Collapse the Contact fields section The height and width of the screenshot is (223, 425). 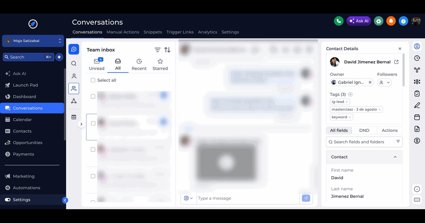click(395, 157)
